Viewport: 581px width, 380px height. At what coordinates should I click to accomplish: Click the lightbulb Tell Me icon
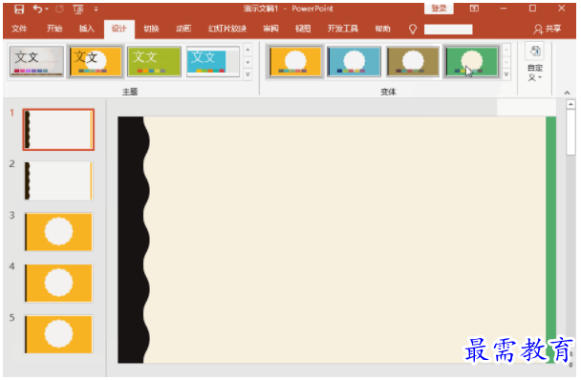413,29
